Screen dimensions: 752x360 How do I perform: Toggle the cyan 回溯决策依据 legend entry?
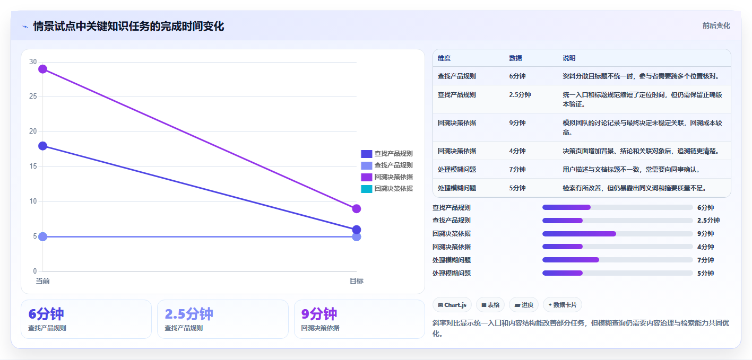click(x=387, y=189)
